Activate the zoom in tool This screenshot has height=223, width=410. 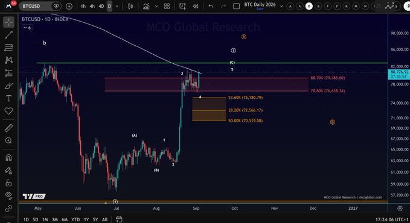[x=8, y=141]
